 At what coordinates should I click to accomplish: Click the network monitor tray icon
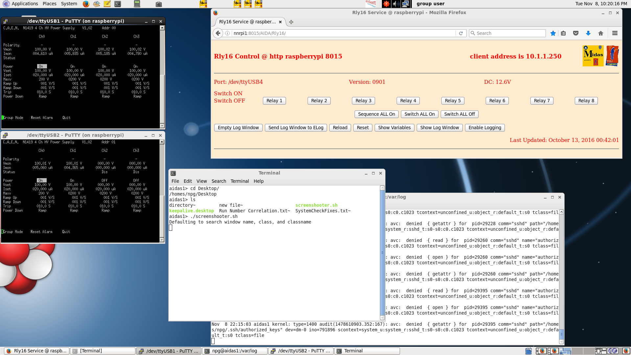pyautogui.click(x=406, y=4)
